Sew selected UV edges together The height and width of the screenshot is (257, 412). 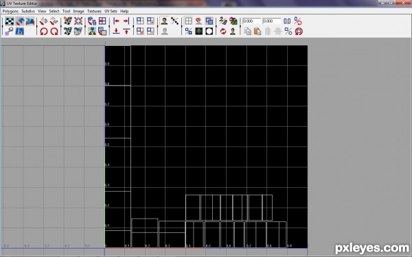click(68, 32)
